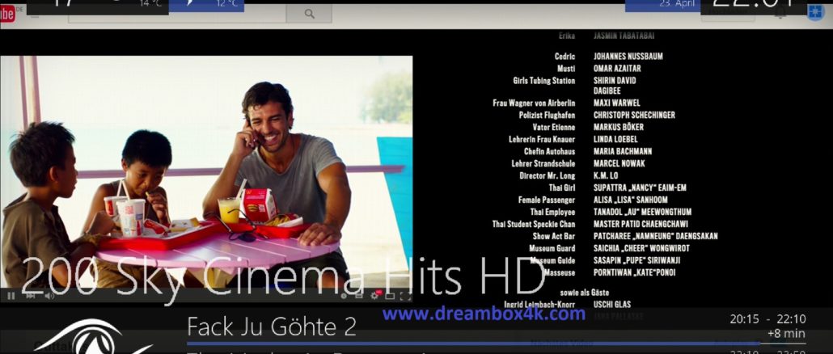Select the Fack Ju Göhte 2 title
The width and height of the screenshot is (833, 354).
pos(272,327)
